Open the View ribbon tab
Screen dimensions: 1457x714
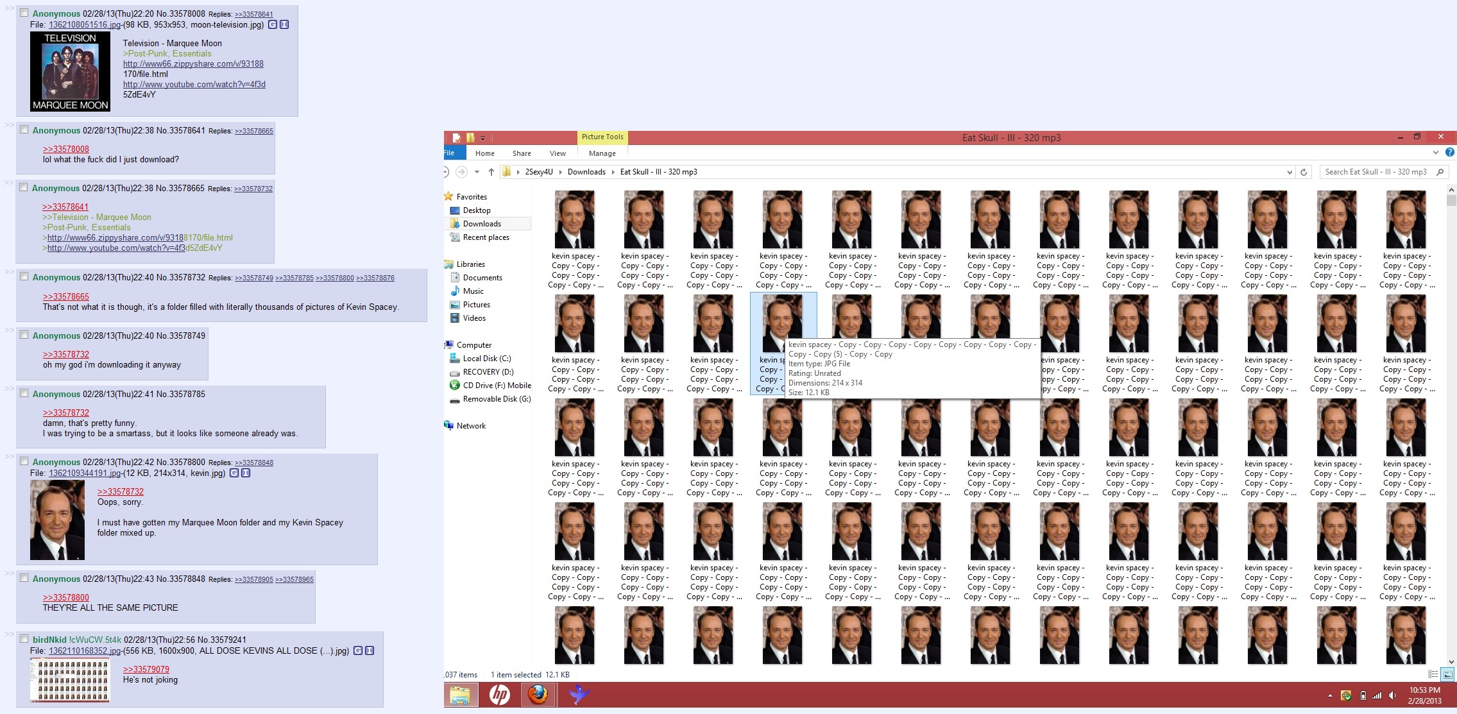coord(558,153)
